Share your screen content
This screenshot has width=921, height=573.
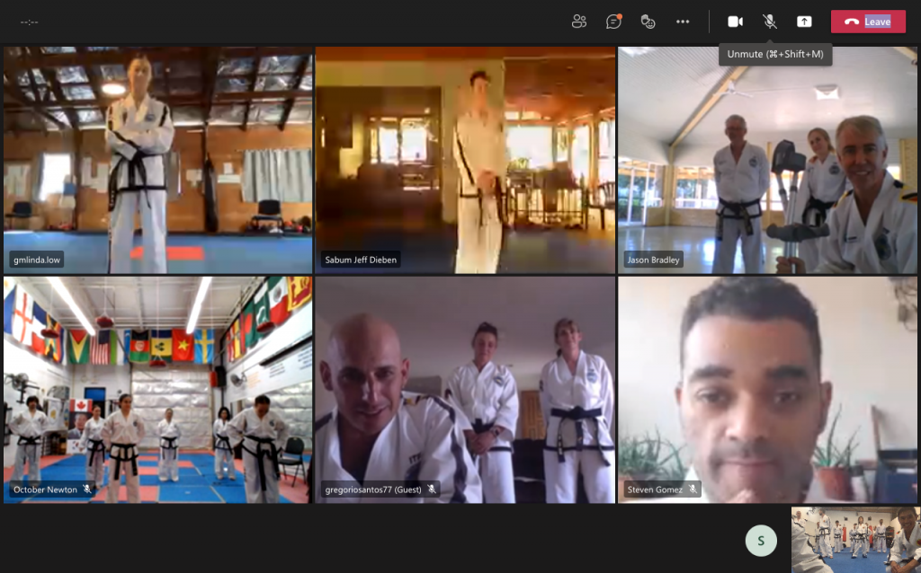[804, 22]
